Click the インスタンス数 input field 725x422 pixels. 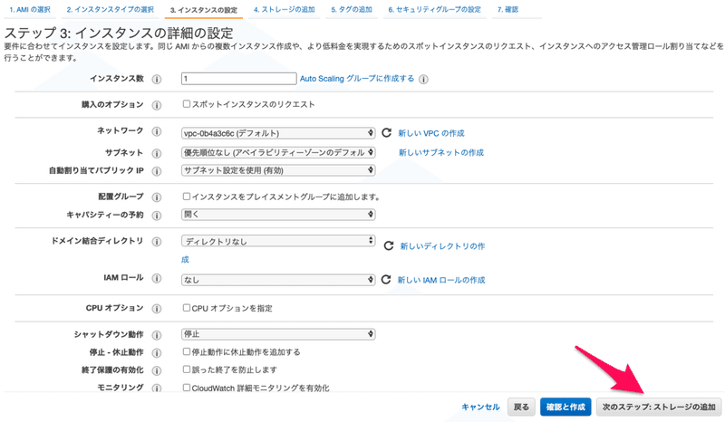(x=238, y=79)
